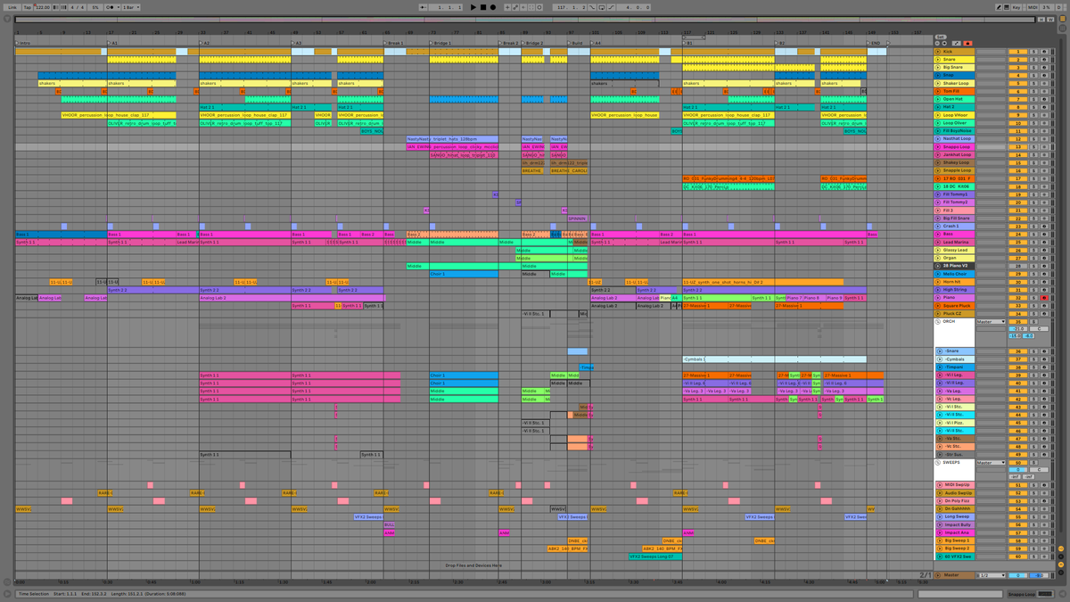Jump to previous locator arrow icon
Image resolution: width=1070 pixels, height=602 pixels.
(x=937, y=44)
